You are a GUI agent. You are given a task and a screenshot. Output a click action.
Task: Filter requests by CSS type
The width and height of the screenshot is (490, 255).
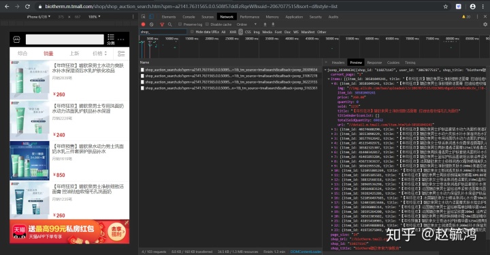[x=248, y=32]
